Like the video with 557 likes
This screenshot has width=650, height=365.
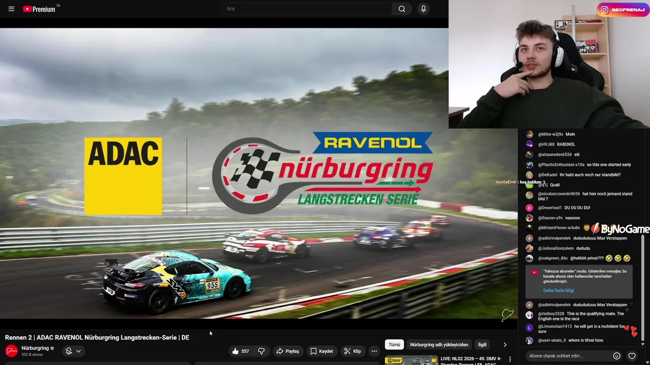click(x=241, y=351)
